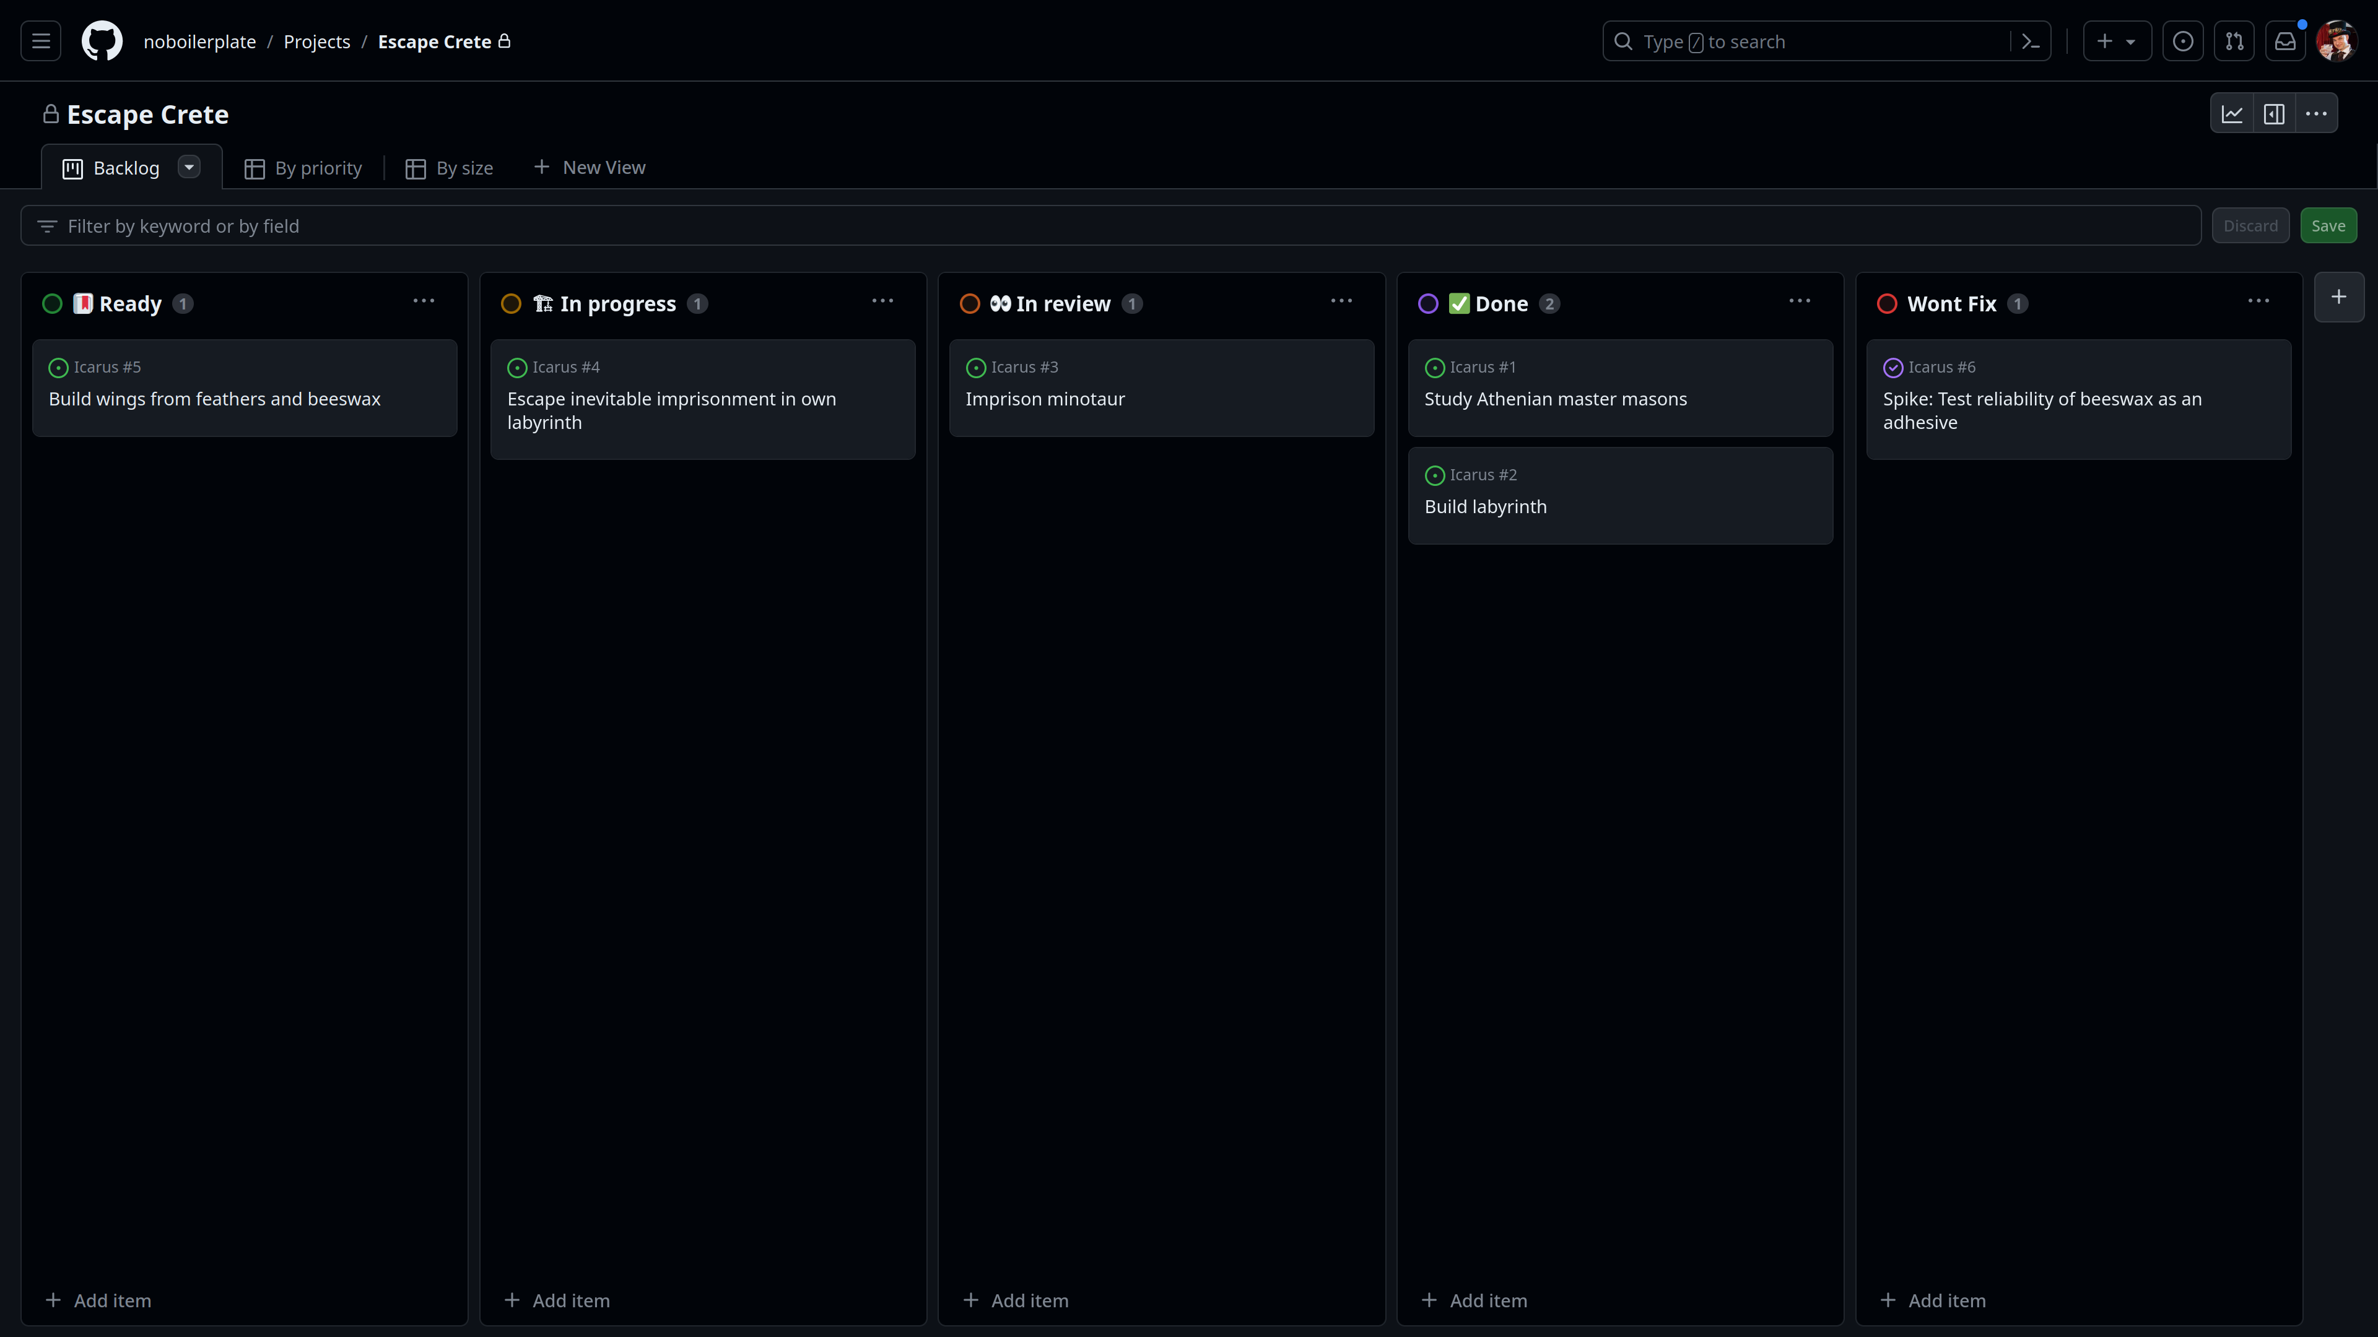
Task: Open the Pull requests icon in top bar
Action: 2234,41
